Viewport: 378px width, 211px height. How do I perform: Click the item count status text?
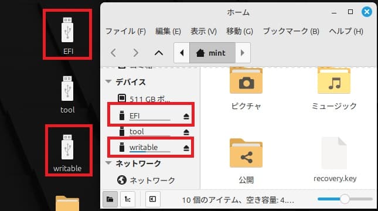pos(238,200)
